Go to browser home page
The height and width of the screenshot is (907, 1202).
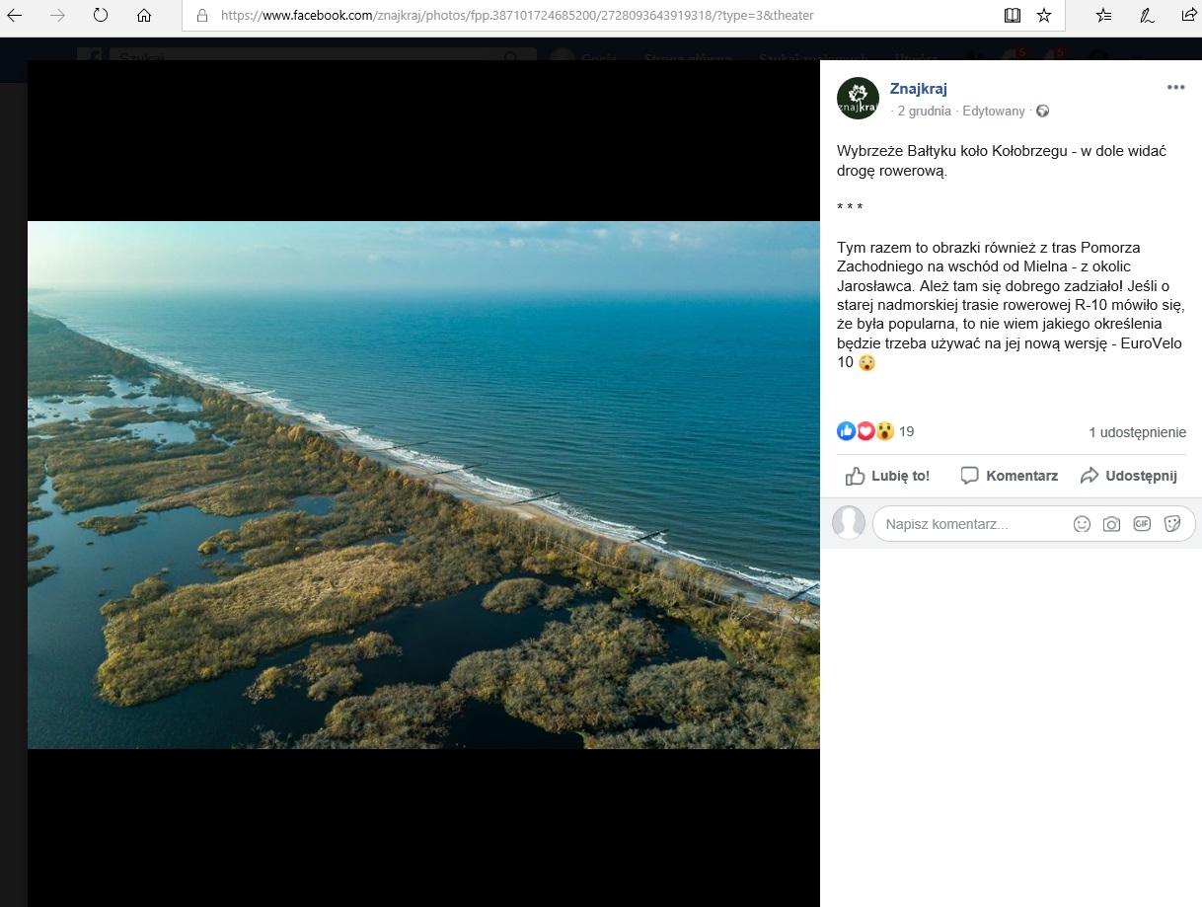click(x=144, y=16)
